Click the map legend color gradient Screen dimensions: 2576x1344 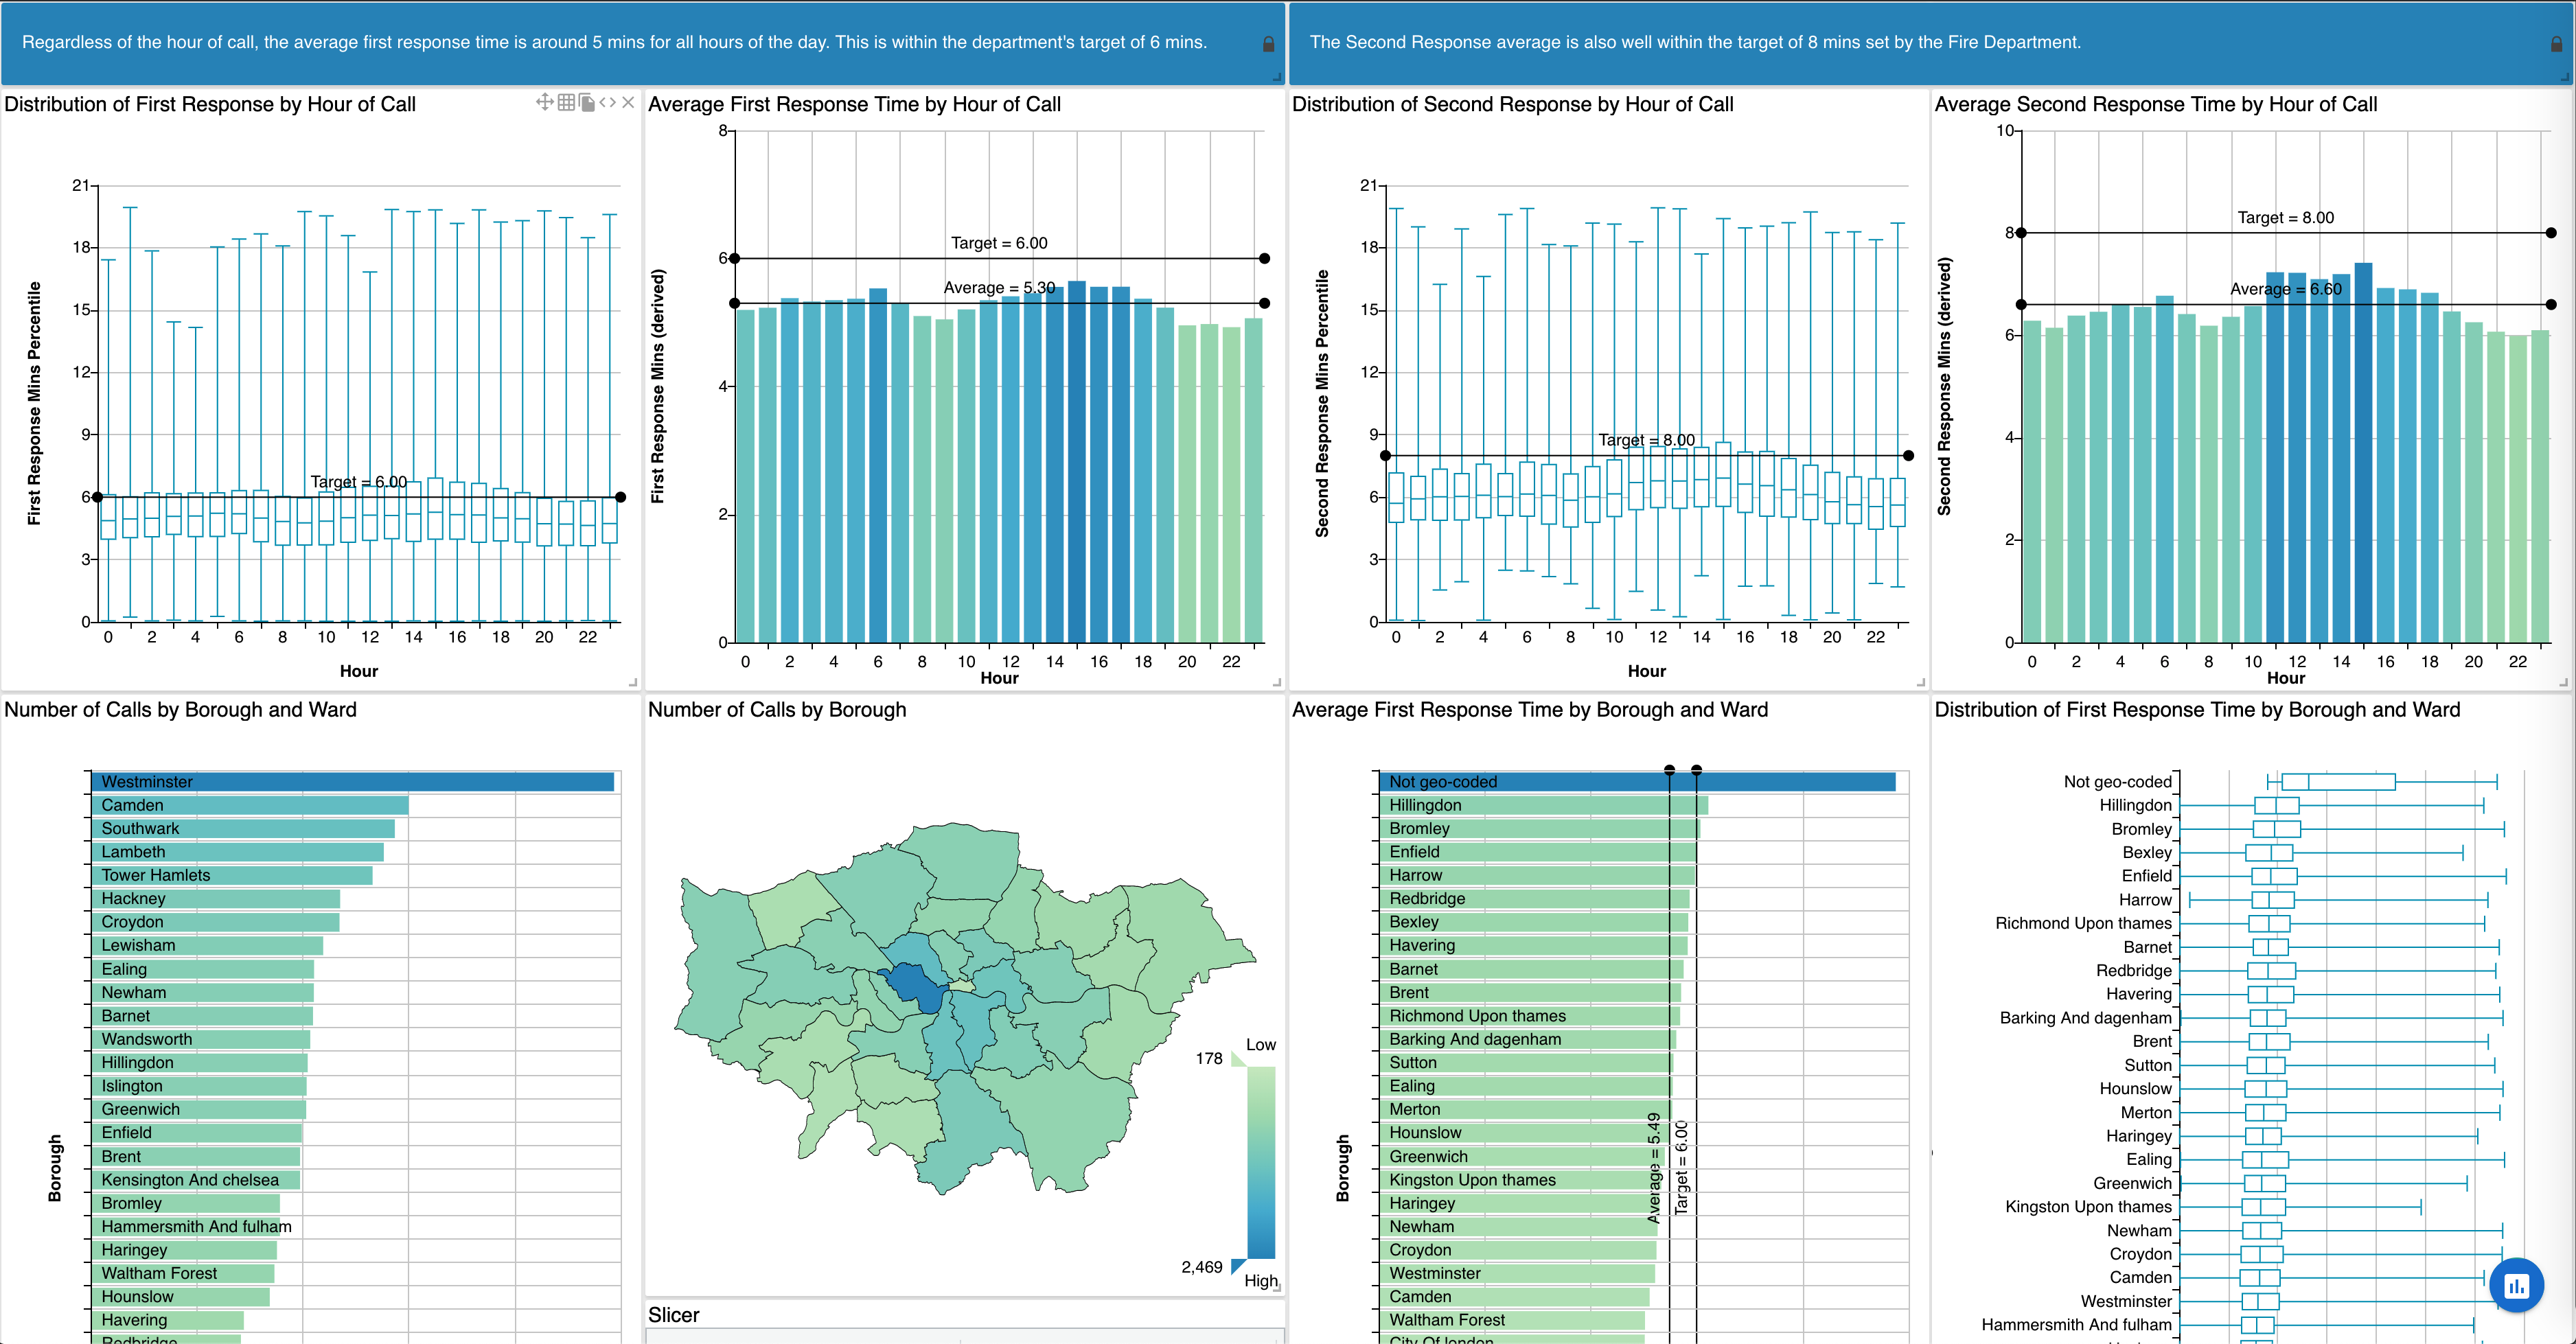1261,1162
